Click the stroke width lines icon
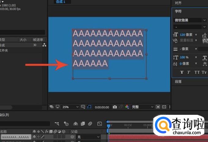 coord(175,49)
